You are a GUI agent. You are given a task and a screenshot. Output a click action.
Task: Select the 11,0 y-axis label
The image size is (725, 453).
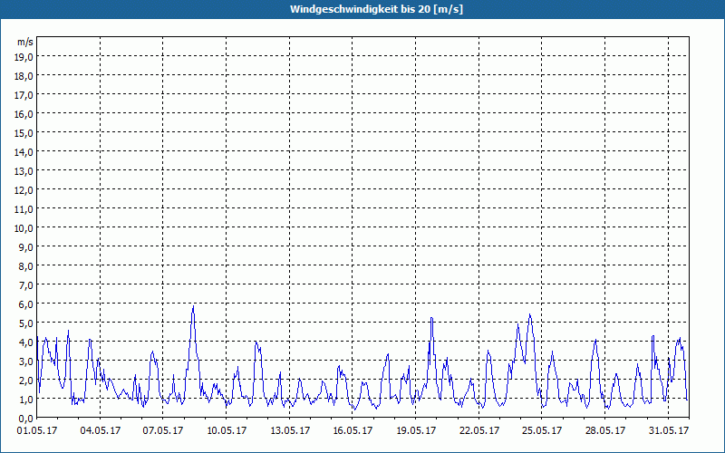25,209
